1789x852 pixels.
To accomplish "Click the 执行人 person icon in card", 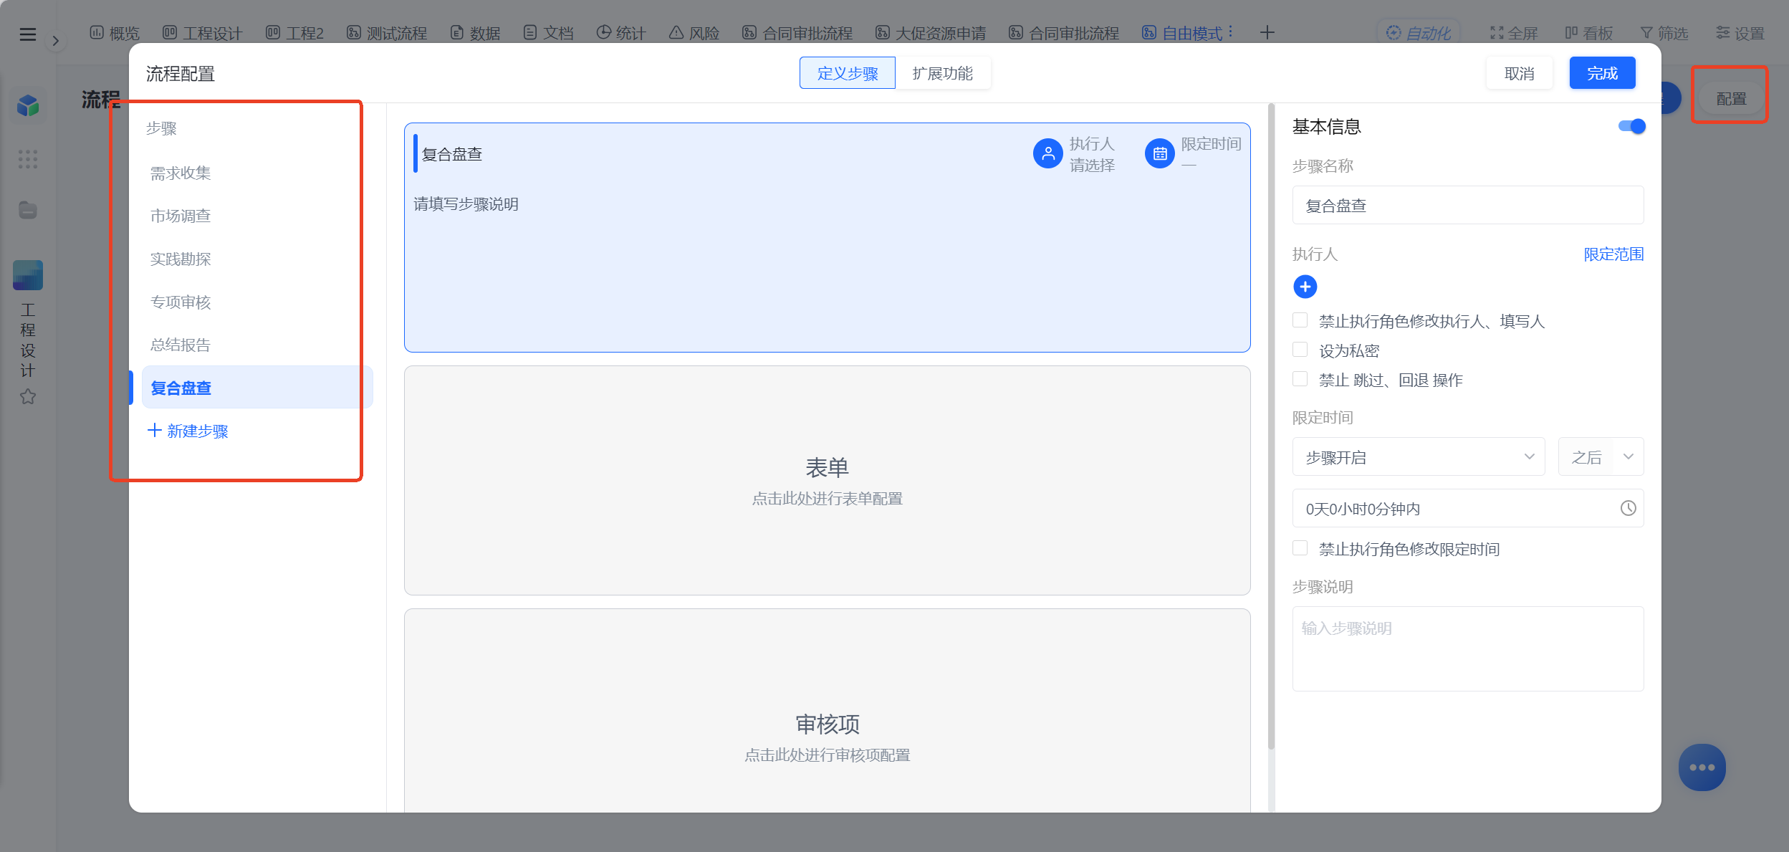I will point(1047,153).
